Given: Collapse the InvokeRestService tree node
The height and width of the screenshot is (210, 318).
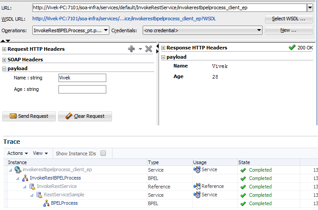Looking at the screenshot, I should pyautogui.click(x=25, y=187).
